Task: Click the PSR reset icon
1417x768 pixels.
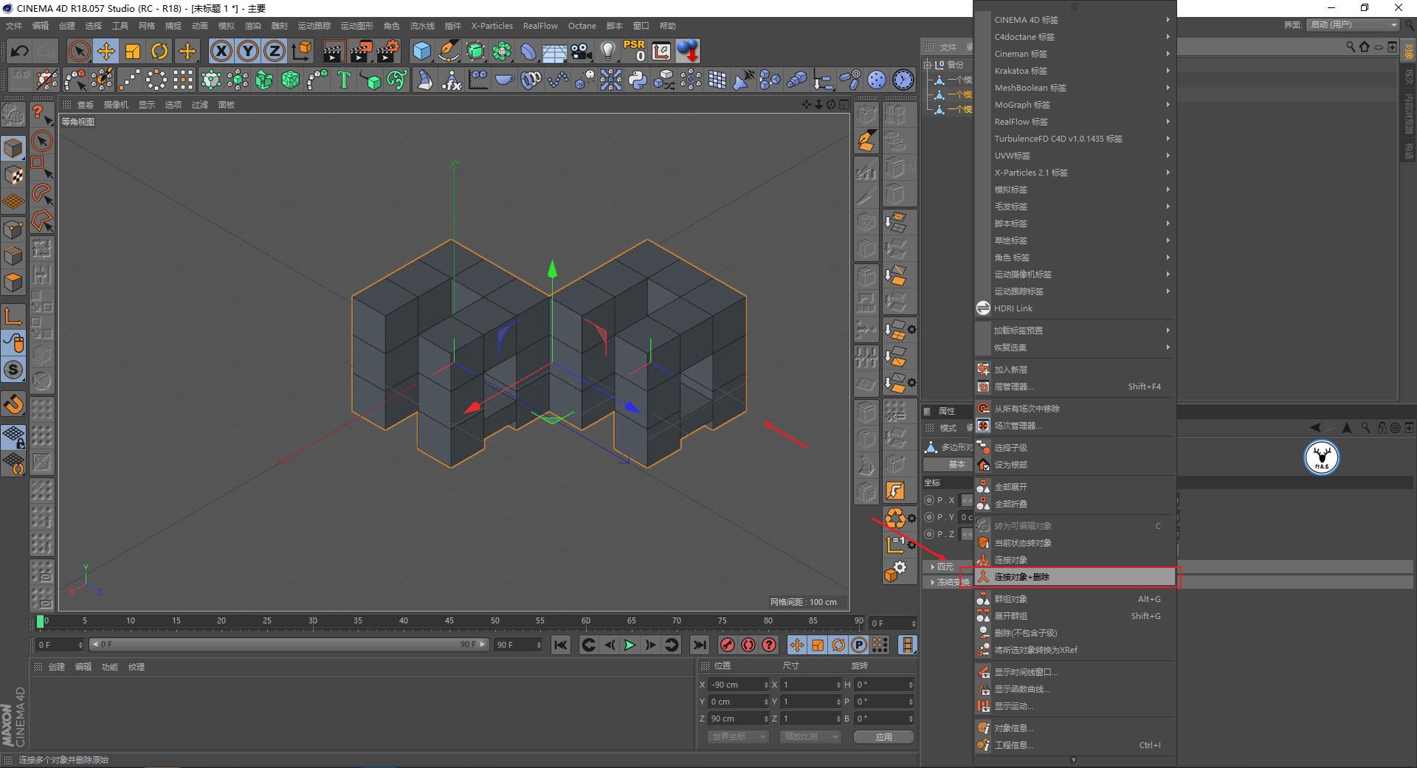Action: coord(634,51)
